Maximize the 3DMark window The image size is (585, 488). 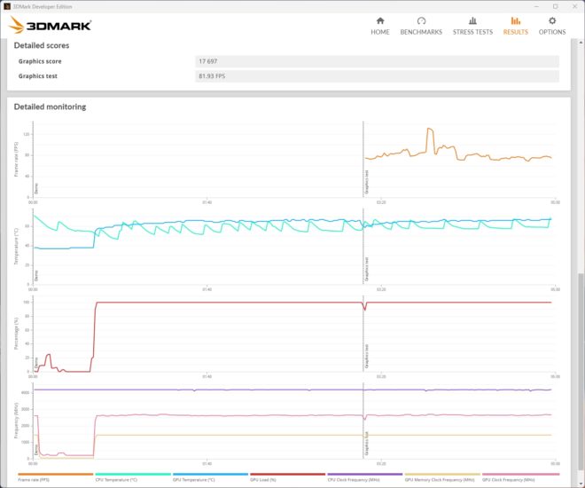pyautogui.click(x=555, y=6)
